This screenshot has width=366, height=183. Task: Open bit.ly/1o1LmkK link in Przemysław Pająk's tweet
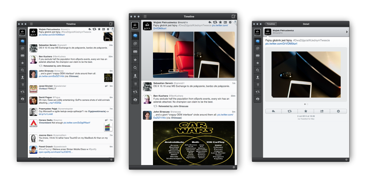tap(46, 114)
